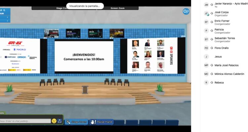The width and height of the screenshot is (248, 132).
Task: Select the yellow GR-EX Logistics thumbnail
Action: (117, 33)
